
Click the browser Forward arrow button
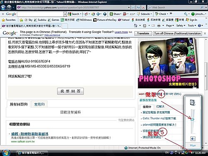click(x=9, y=7)
